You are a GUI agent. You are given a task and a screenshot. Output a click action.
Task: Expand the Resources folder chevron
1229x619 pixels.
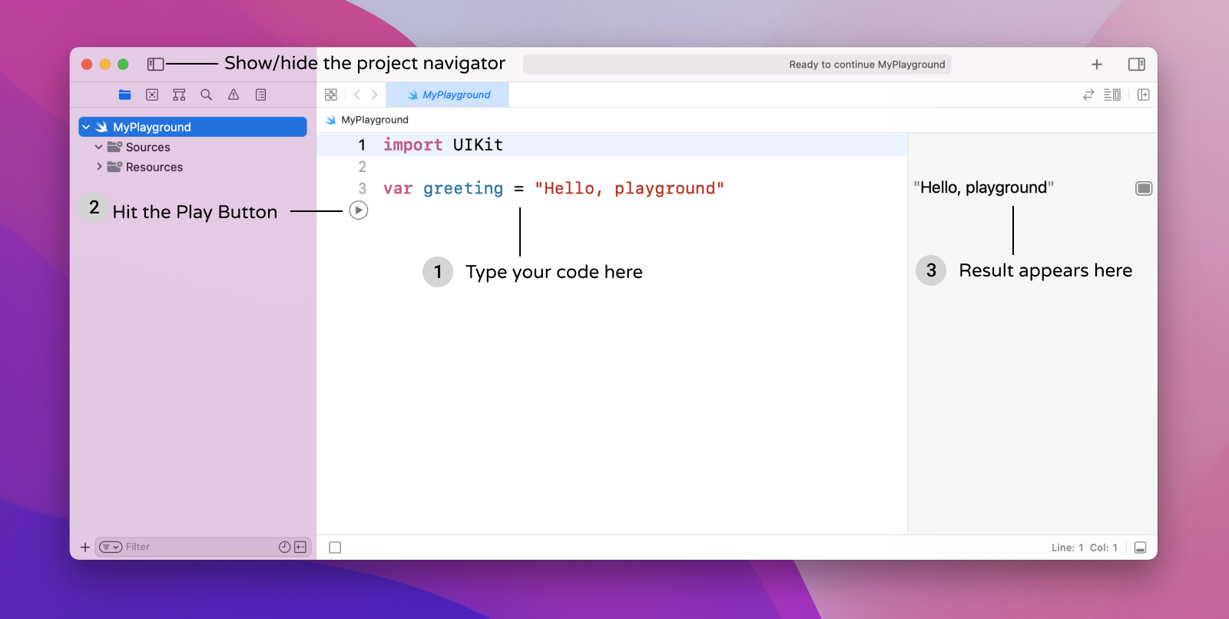pos(98,167)
